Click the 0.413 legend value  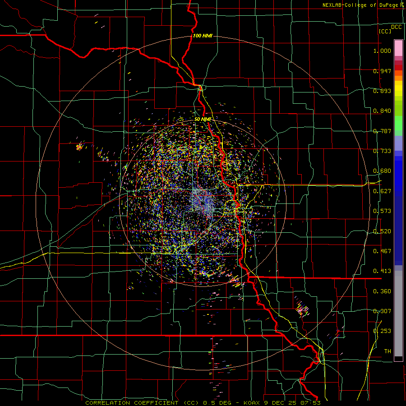pyautogui.click(x=382, y=271)
